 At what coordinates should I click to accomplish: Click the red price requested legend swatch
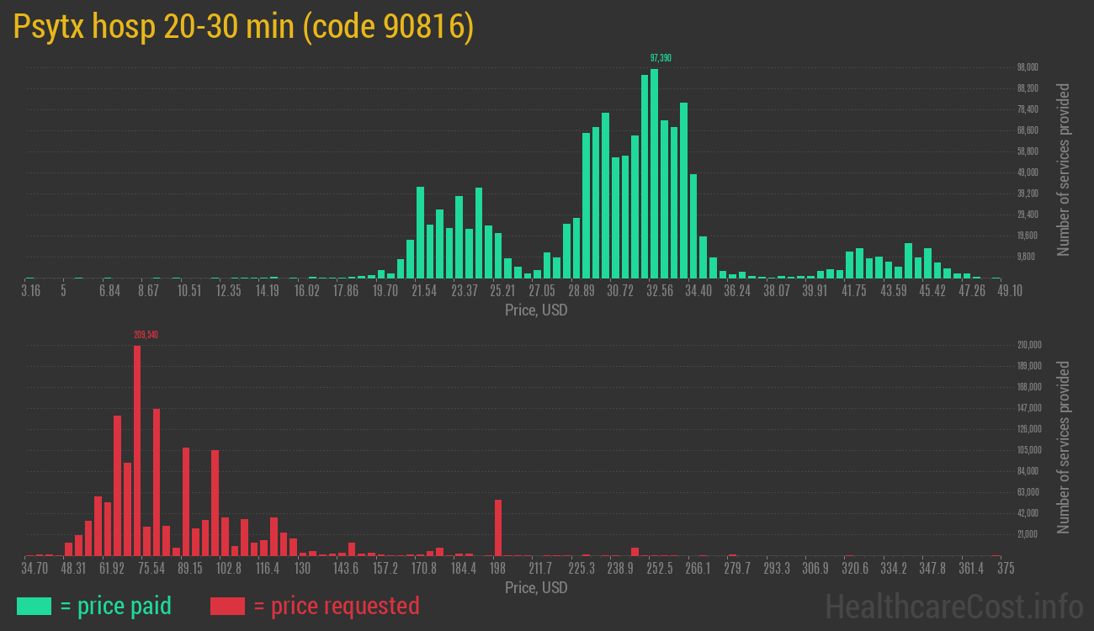point(227,606)
